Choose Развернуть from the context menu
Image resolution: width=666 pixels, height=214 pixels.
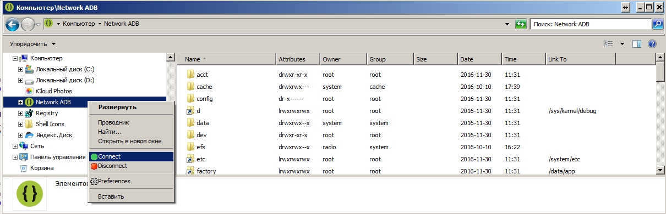point(131,107)
